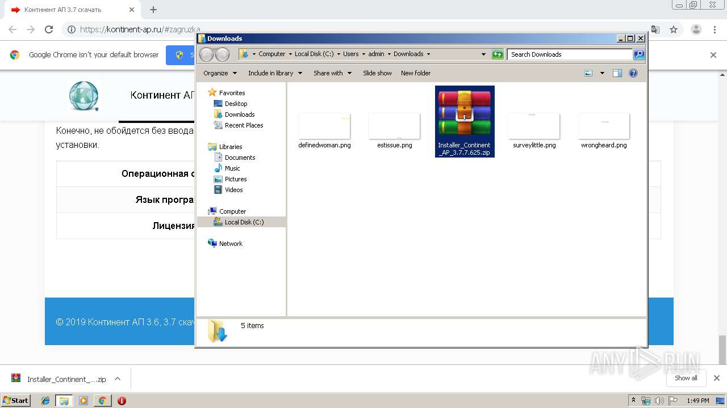Click Show all downloads button

click(686, 378)
